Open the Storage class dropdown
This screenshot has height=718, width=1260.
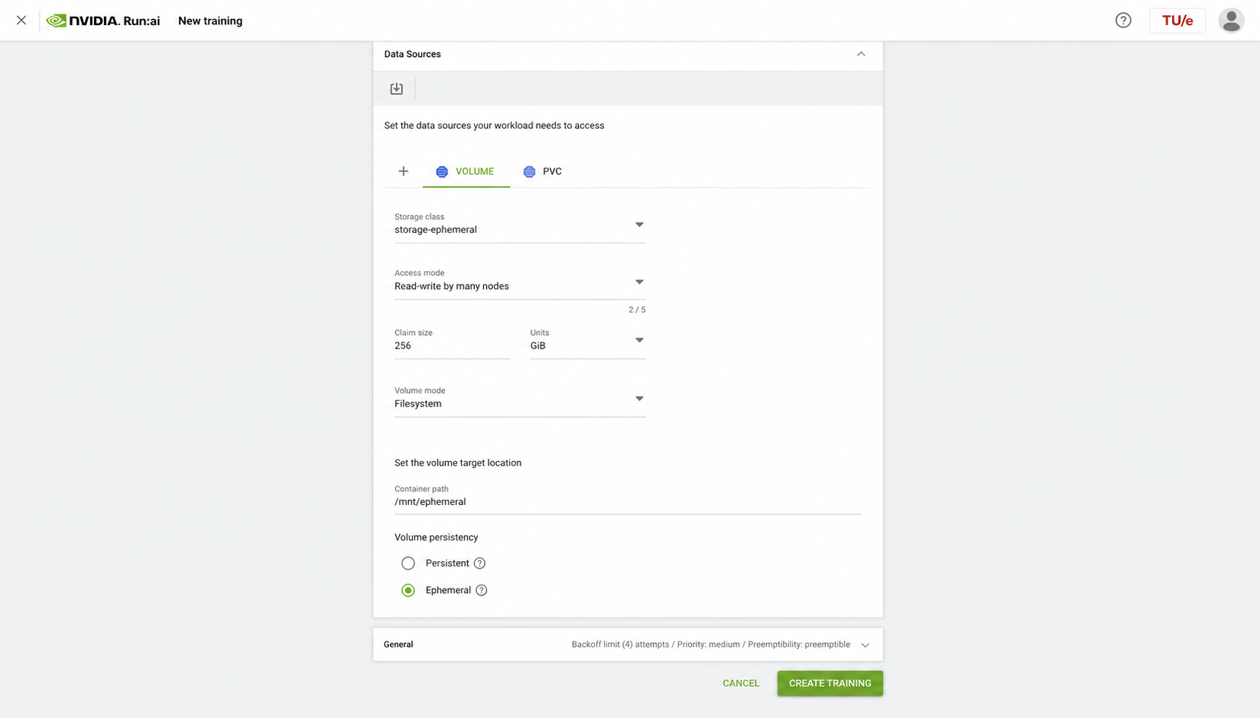[x=520, y=225]
